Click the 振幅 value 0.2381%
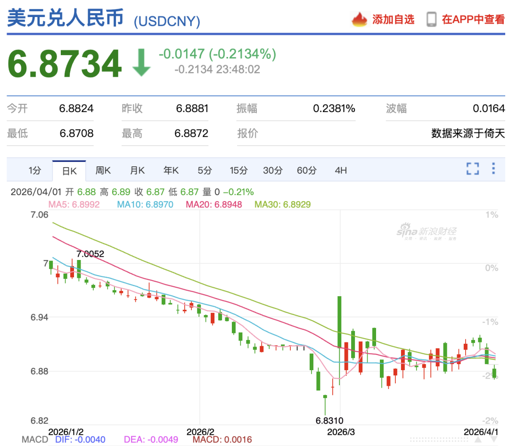The image size is (509, 446). coord(334,108)
